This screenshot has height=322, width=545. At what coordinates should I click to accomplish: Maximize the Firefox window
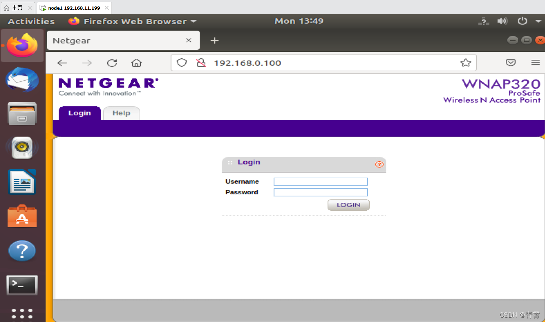(526, 40)
